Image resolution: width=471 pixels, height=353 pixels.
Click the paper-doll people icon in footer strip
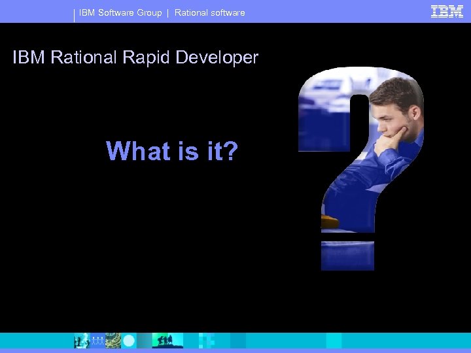click(97, 341)
